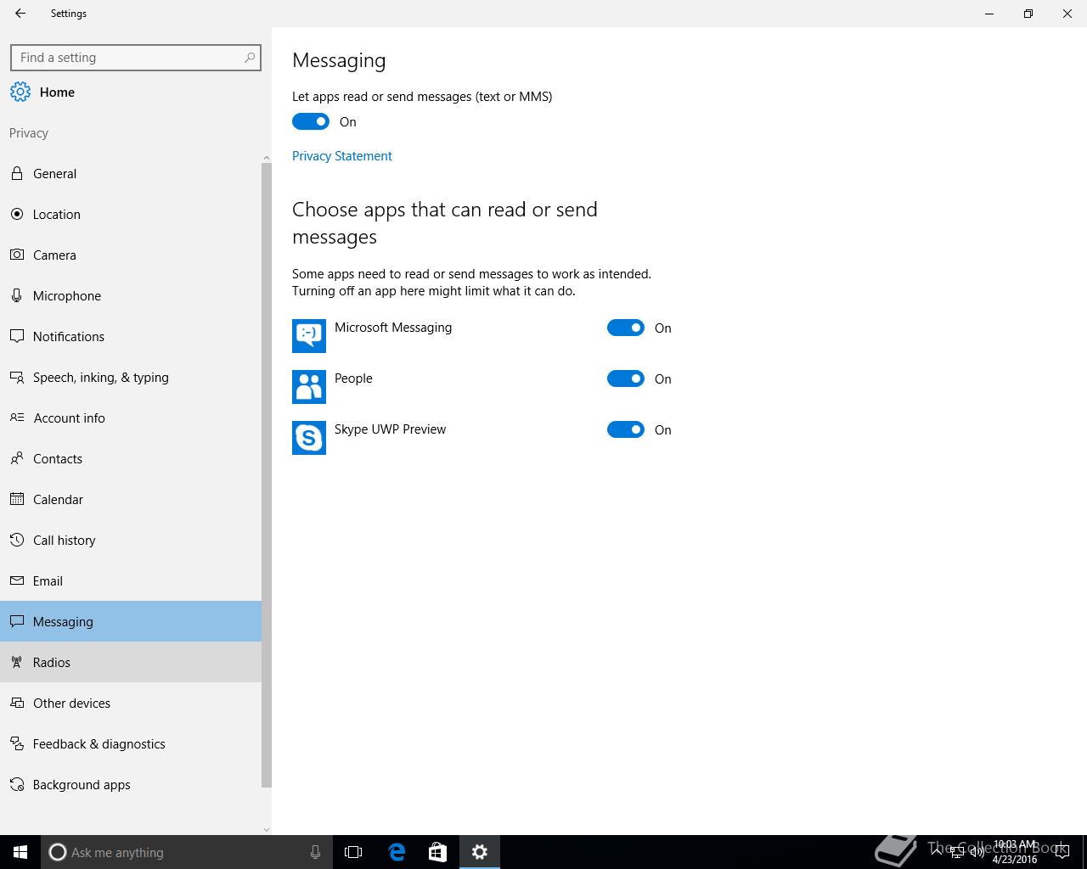Open the Windows Start menu

point(20,852)
